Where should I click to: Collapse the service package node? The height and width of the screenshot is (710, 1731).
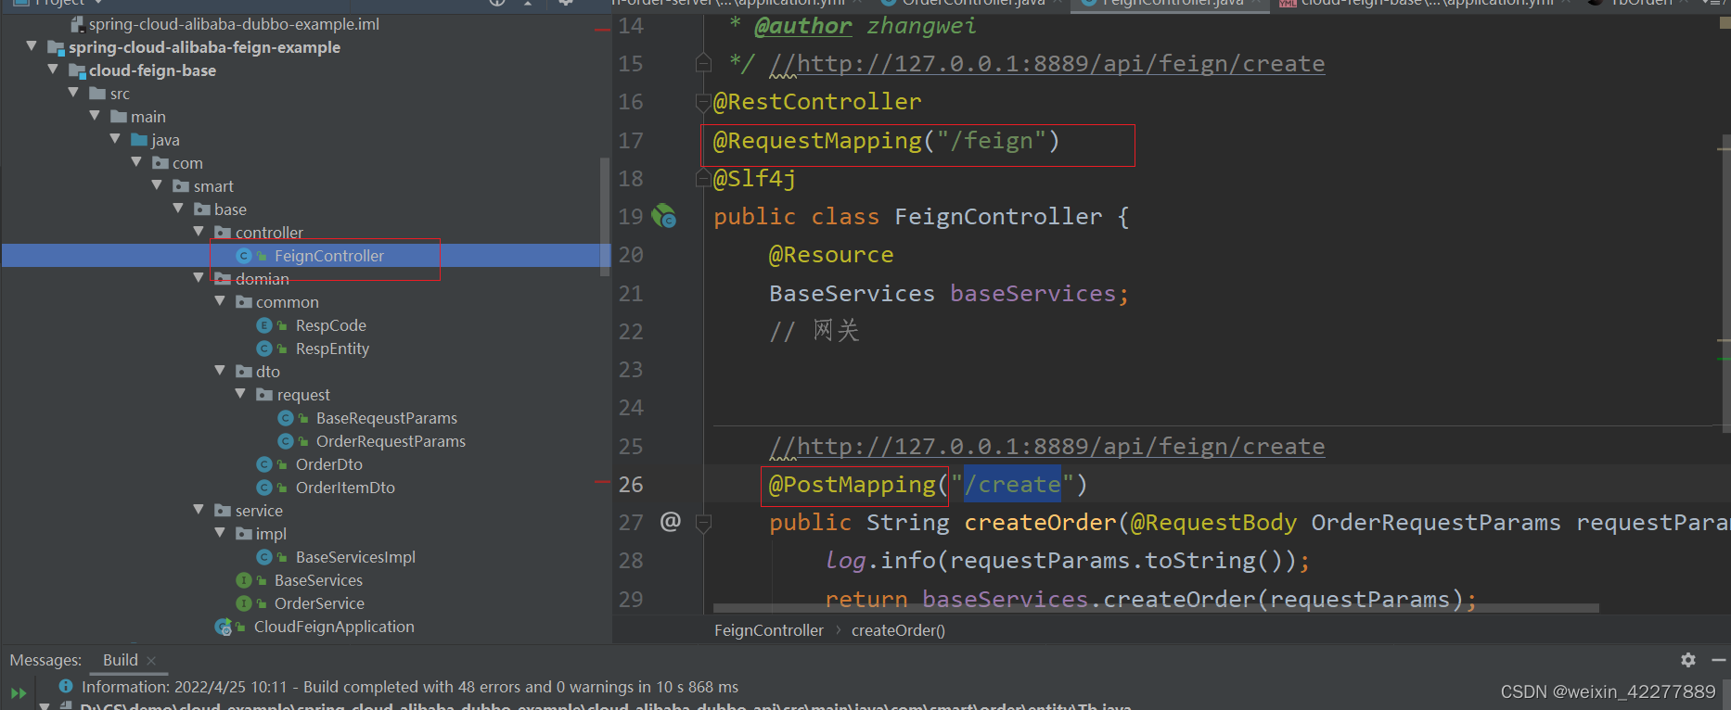pyautogui.click(x=199, y=510)
